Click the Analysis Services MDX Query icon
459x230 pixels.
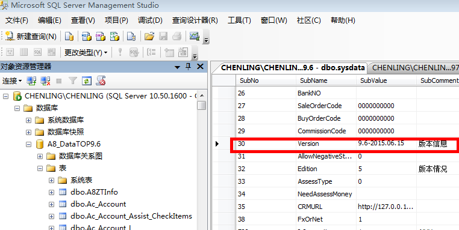(x=86, y=36)
